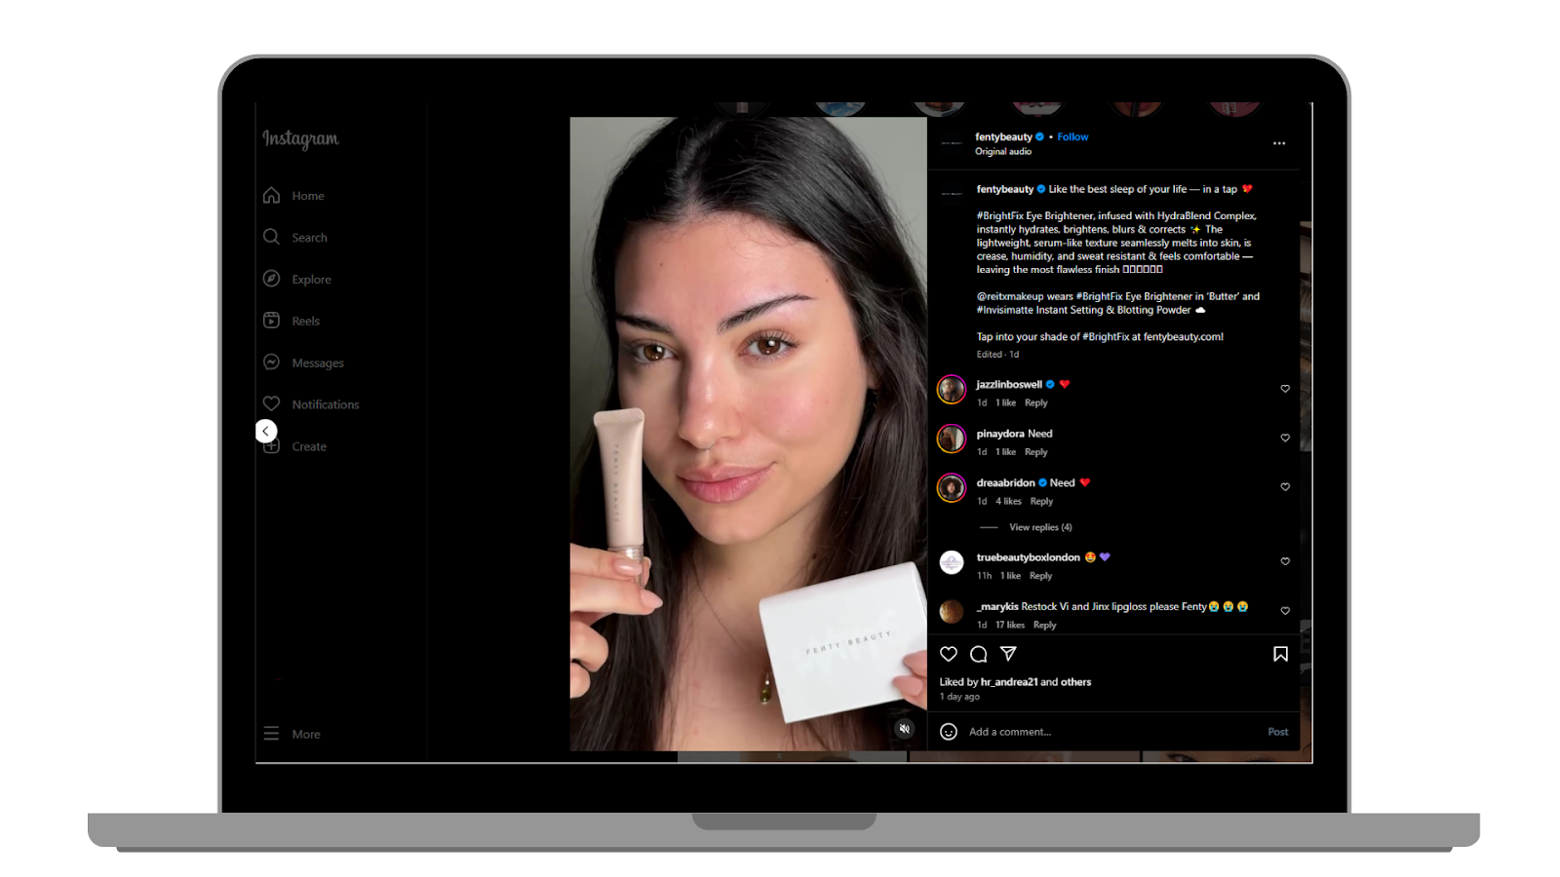Reply to truebeautyboxlondon's comment

point(1040,576)
